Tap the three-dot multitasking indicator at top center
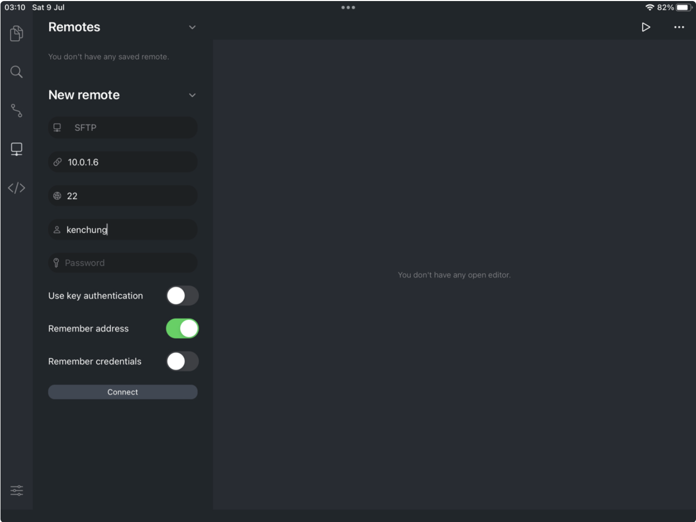 348,7
